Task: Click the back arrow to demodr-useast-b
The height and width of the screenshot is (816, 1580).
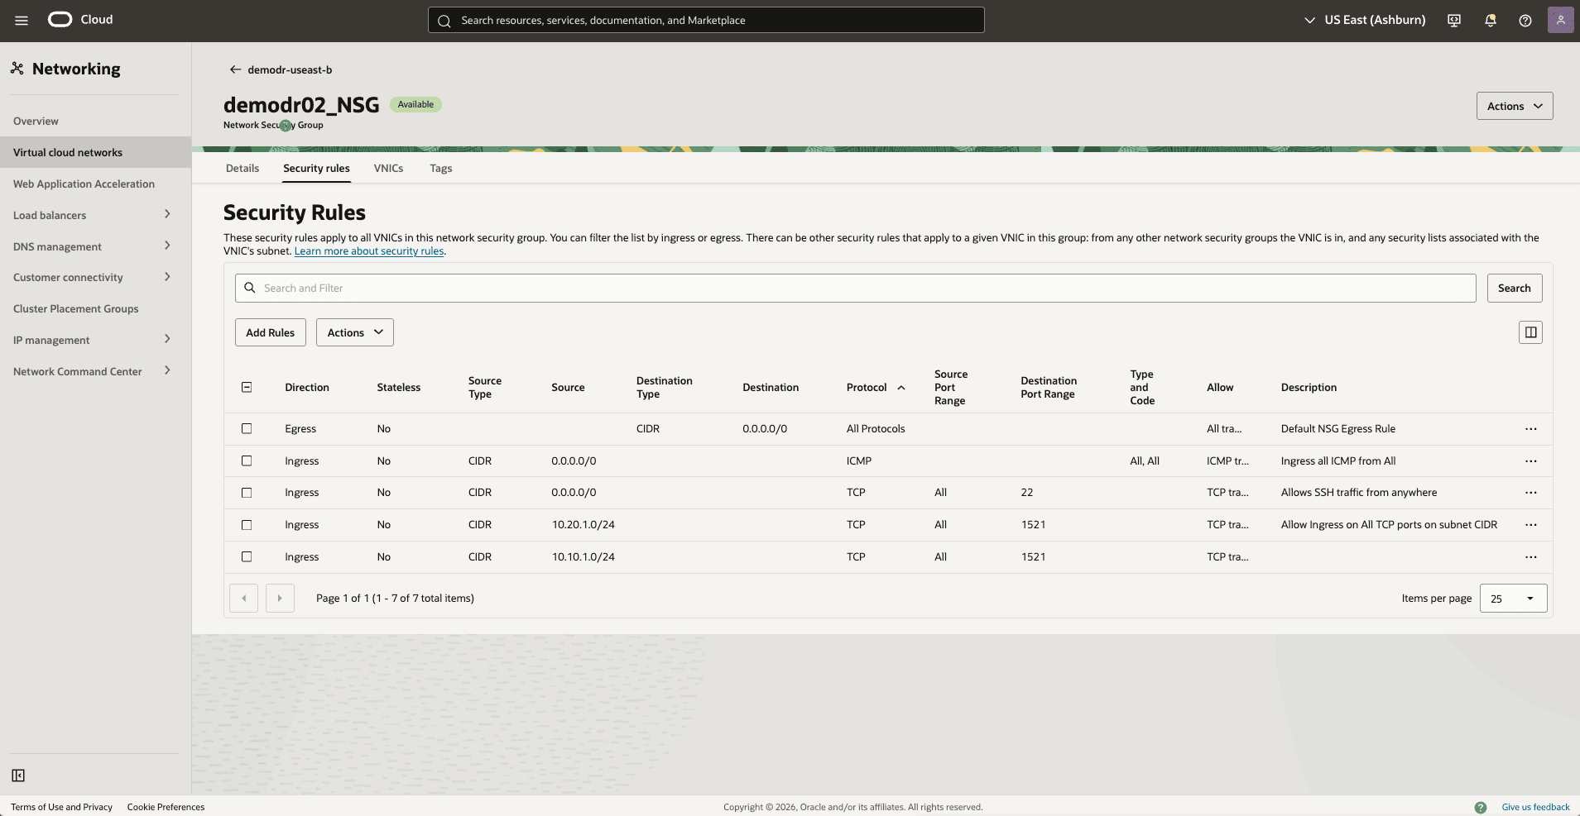Action: coord(235,69)
